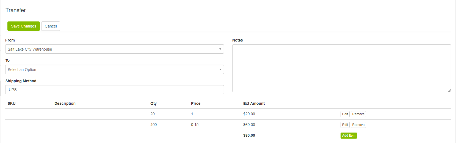The width and height of the screenshot is (456, 143).
Task: Add a new item to the transfer
Action: click(349, 136)
